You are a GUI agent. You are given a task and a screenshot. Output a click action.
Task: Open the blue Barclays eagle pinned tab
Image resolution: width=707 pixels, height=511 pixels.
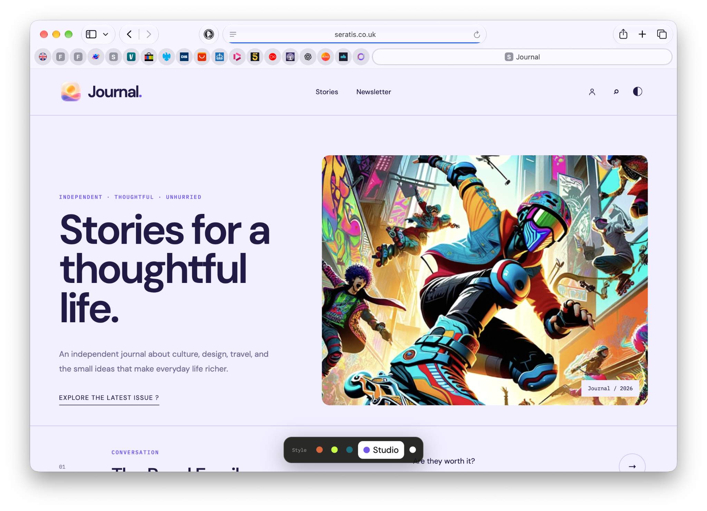(166, 57)
